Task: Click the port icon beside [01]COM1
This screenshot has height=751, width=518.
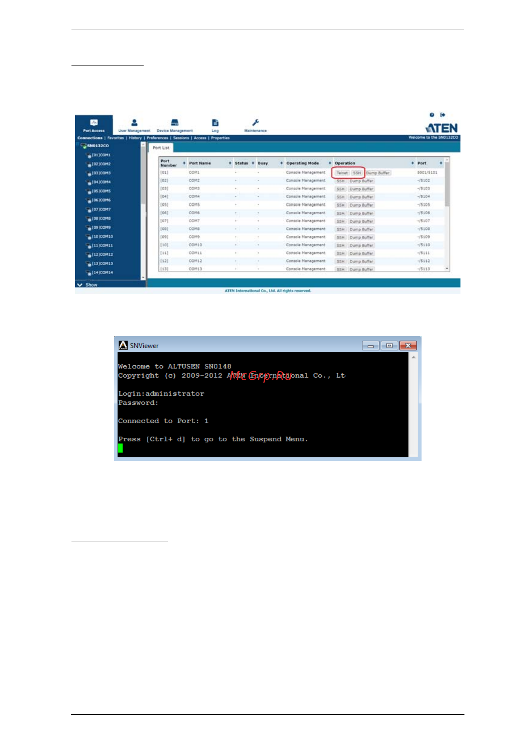Action: (88, 156)
